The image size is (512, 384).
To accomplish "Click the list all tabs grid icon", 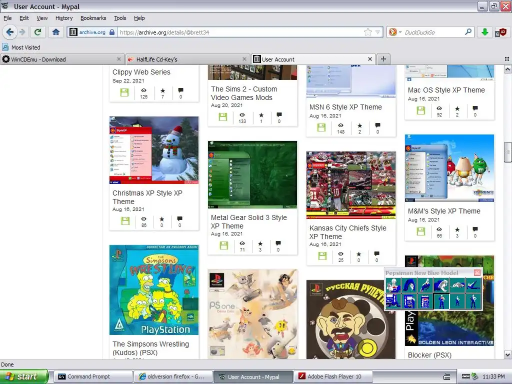I will [x=507, y=59].
